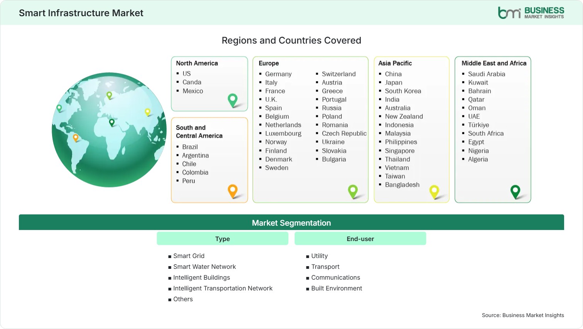Image resolution: width=583 pixels, height=329 pixels.
Task: Select US in the North America list
Action: pos(187,74)
